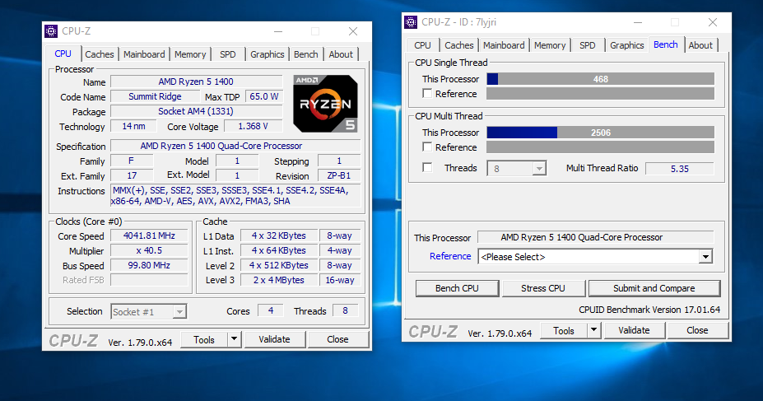Expand the Tools arrow in the Bench window

(593, 330)
